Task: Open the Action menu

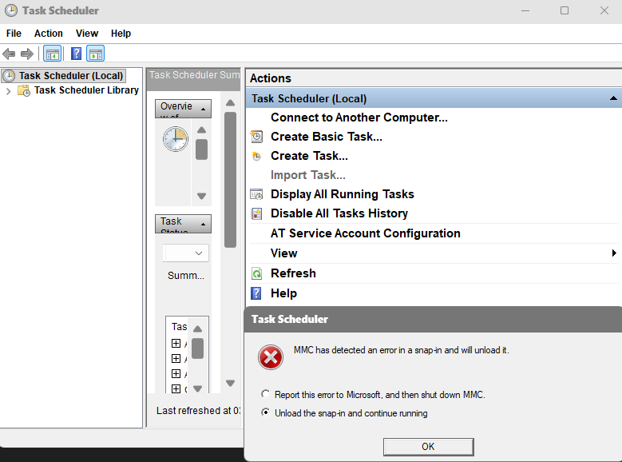Action: pyautogui.click(x=49, y=34)
